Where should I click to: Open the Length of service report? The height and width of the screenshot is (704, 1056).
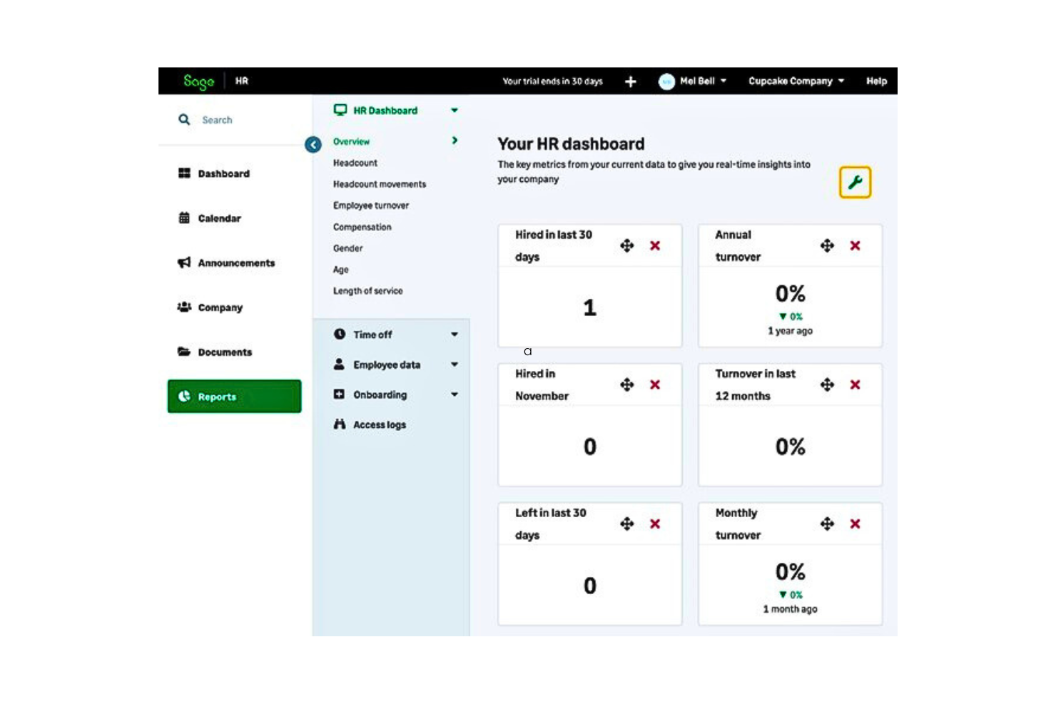(367, 291)
